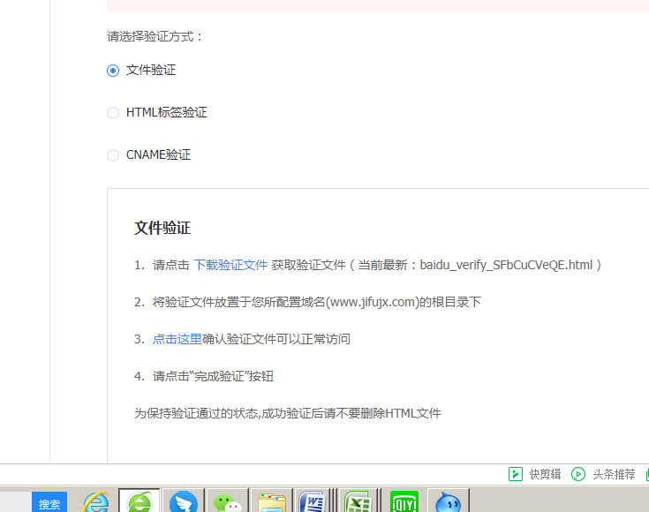Open DingTalk blue wing taskbar icon
The image size is (649, 512).
[184, 502]
